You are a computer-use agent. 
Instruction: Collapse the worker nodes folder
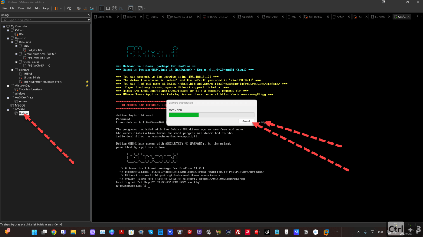pos(17,62)
